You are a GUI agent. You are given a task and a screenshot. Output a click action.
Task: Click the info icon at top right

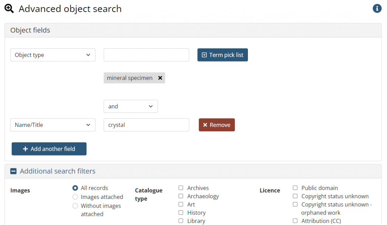pyautogui.click(x=377, y=8)
